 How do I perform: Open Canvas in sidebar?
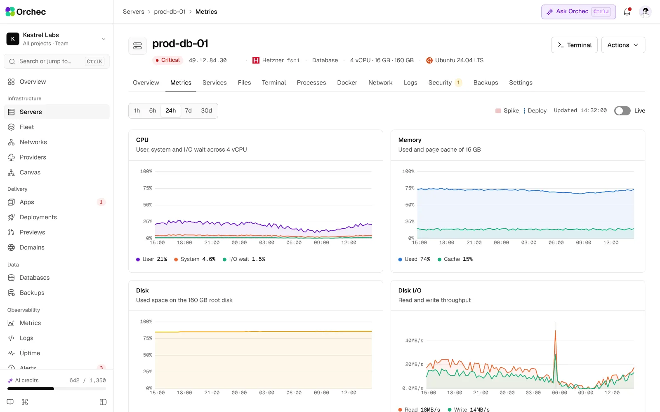pyautogui.click(x=57, y=172)
